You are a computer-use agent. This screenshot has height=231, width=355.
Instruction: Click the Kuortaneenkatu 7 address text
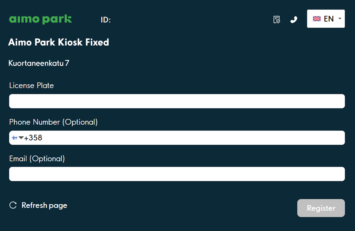point(39,63)
